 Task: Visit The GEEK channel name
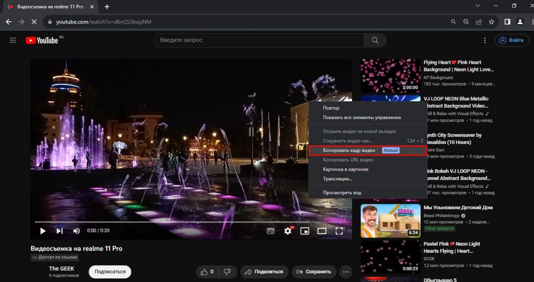coord(61,269)
